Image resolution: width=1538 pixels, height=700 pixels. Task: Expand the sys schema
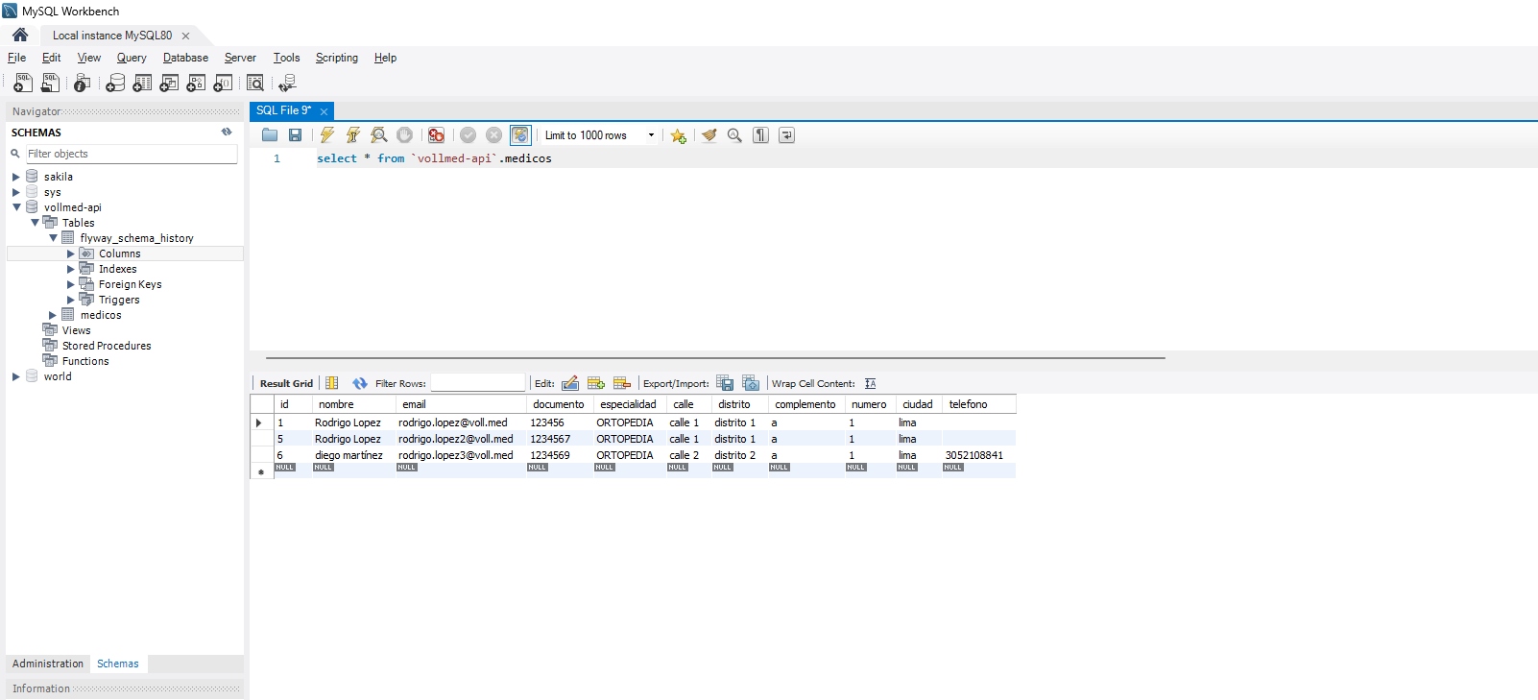[15, 192]
